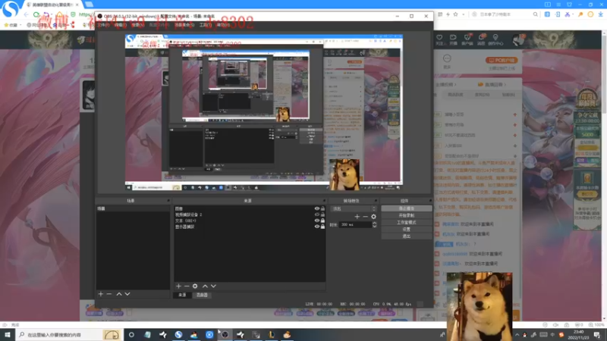This screenshot has height=341, width=607.
Task: Open transition properties gear icon
Action: tap(373, 217)
